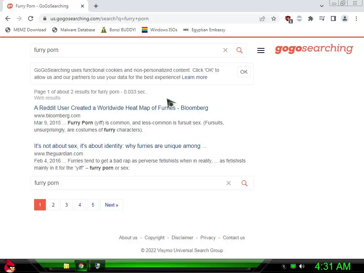Open the Privacy footer link

(x=208, y=238)
